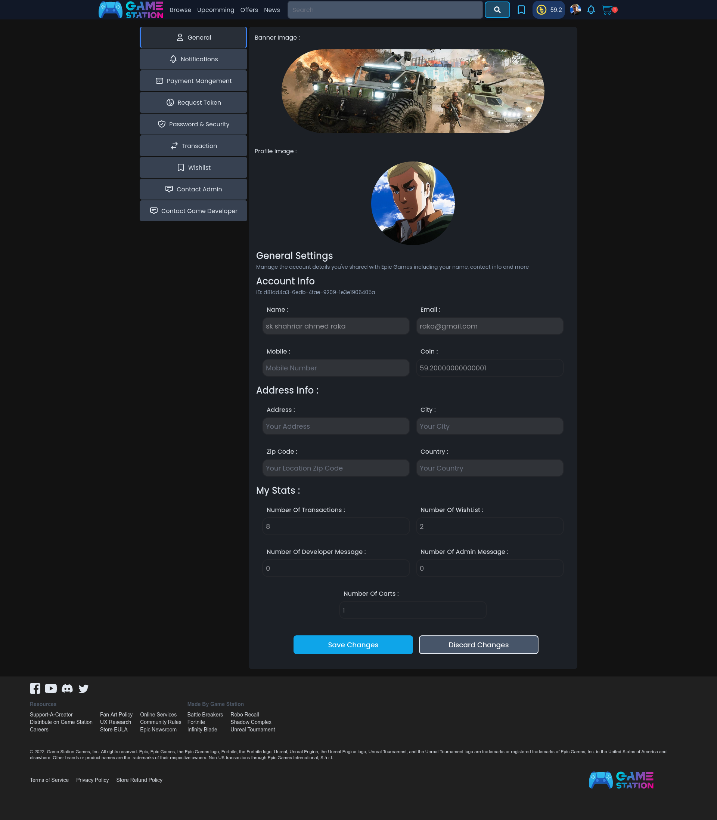This screenshot has width=717, height=820.
Task: Go to Offers in top navigation
Action: tap(249, 10)
